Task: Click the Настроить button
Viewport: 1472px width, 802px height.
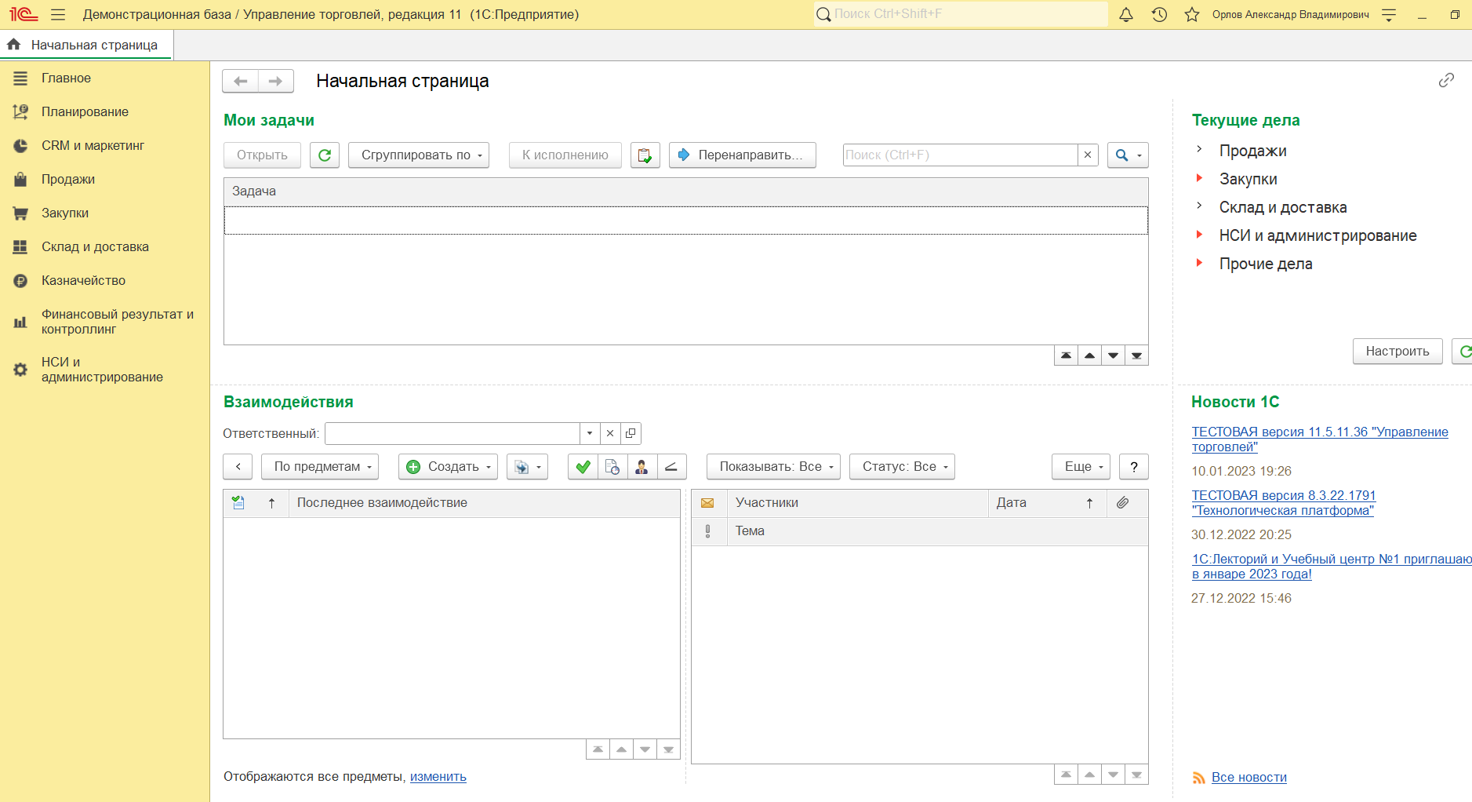Action: [x=1397, y=352]
